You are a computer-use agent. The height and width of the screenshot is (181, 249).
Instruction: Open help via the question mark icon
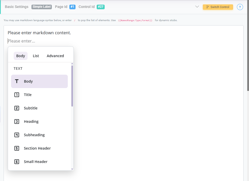tap(240, 7)
